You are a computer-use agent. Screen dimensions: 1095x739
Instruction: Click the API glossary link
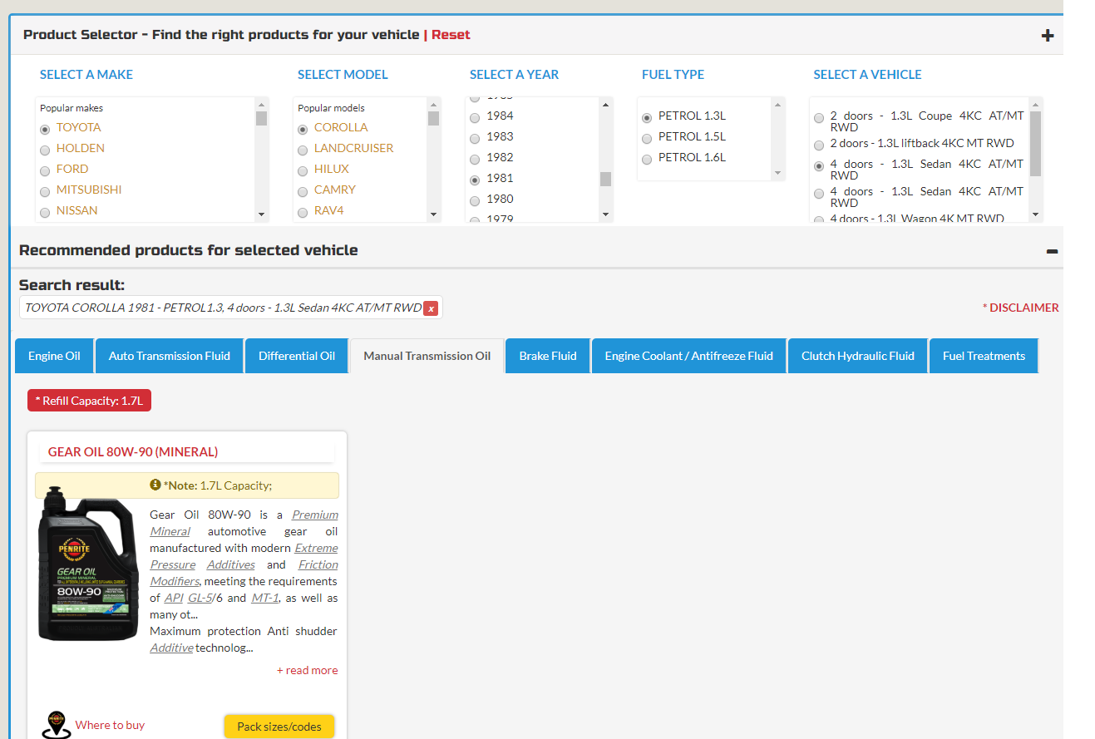pyautogui.click(x=174, y=598)
